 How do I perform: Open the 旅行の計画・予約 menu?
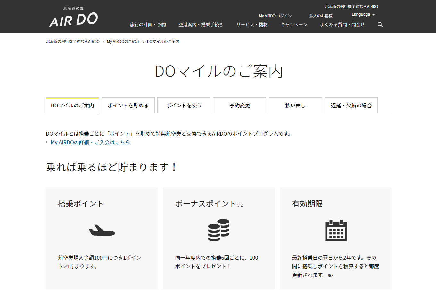[x=148, y=25]
